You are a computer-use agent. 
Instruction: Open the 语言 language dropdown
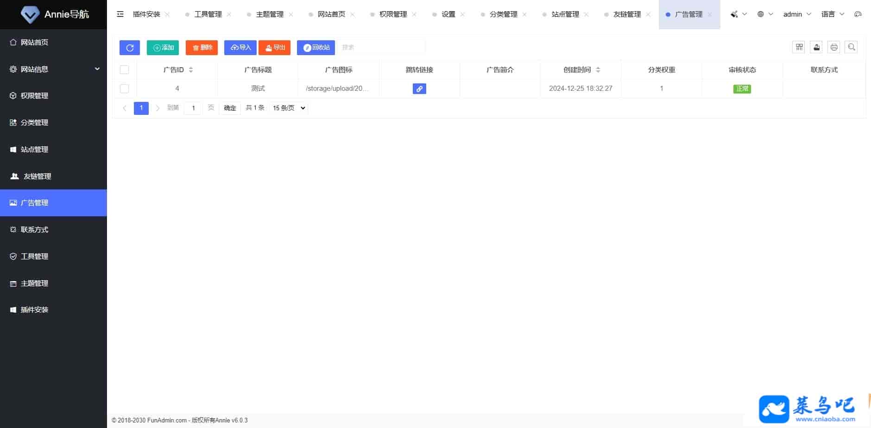tap(833, 14)
